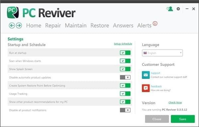
Task: Toggle Show other product recommendations switch
Action: 125,102
